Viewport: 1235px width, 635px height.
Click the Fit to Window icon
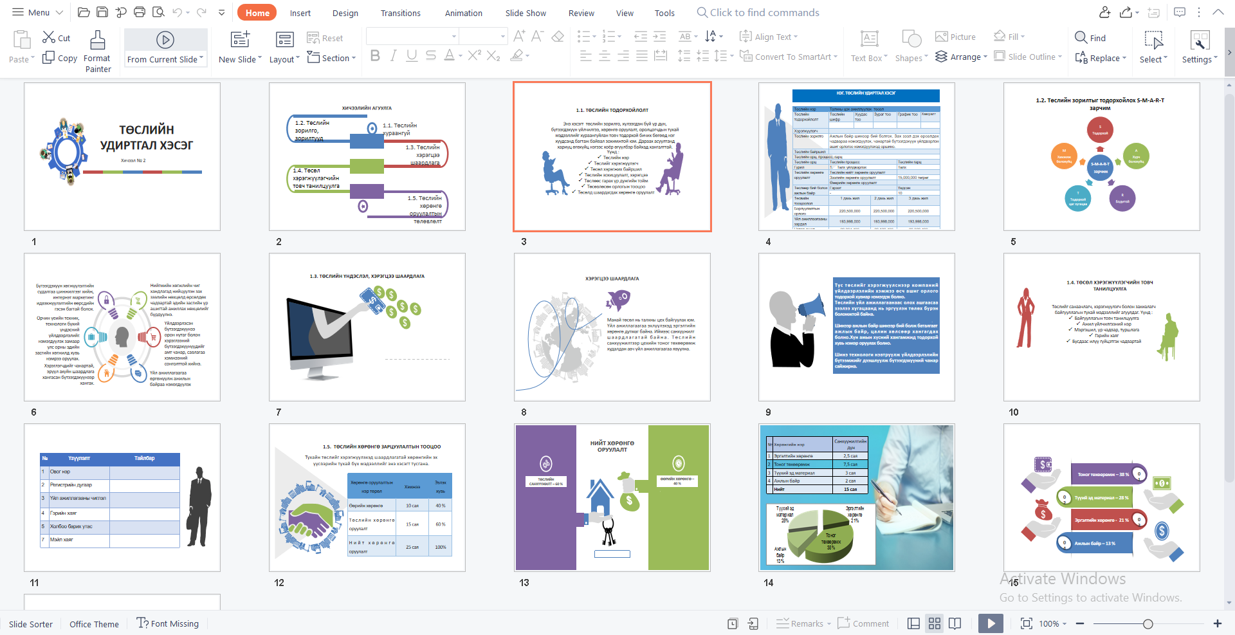click(x=1027, y=623)
